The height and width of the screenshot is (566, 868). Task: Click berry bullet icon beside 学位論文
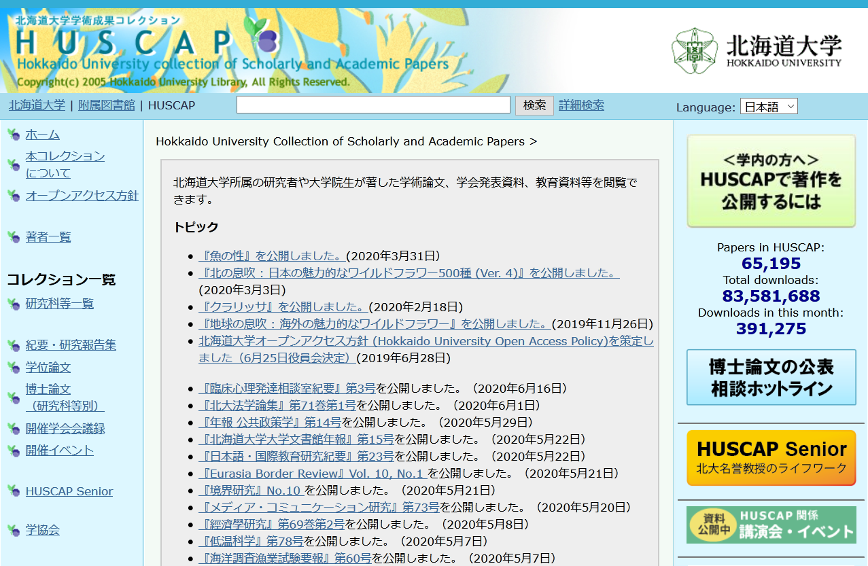coord(14,368)
